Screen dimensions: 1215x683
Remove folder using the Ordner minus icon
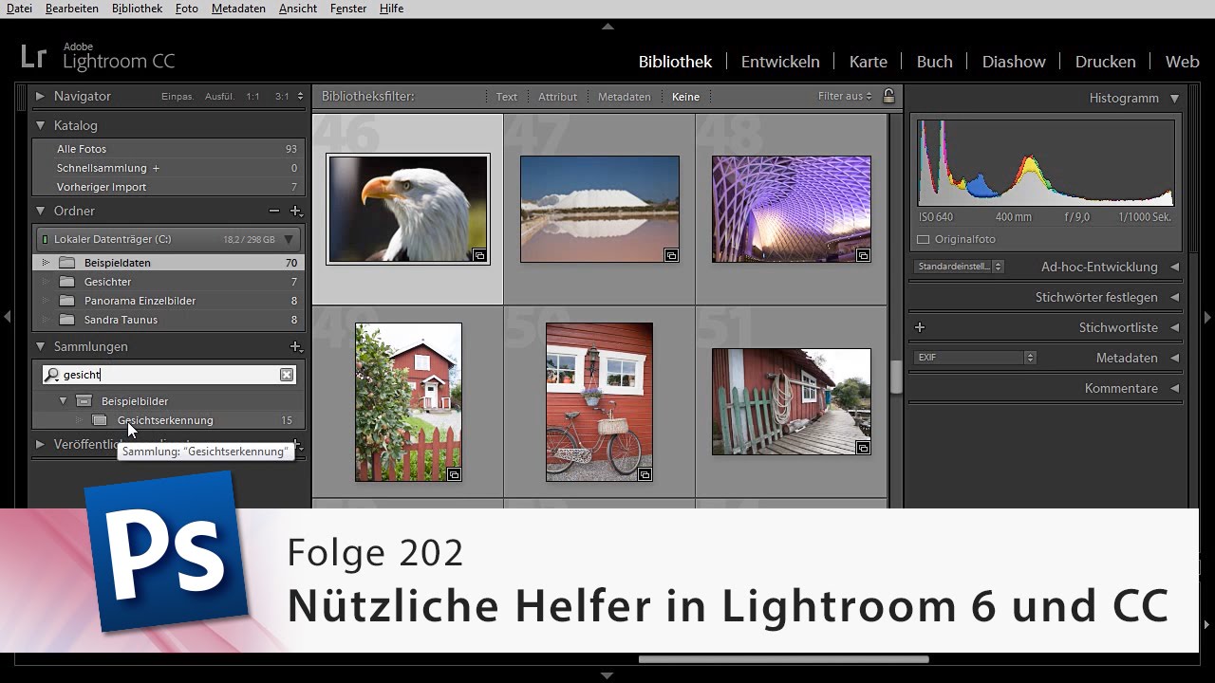274,212
